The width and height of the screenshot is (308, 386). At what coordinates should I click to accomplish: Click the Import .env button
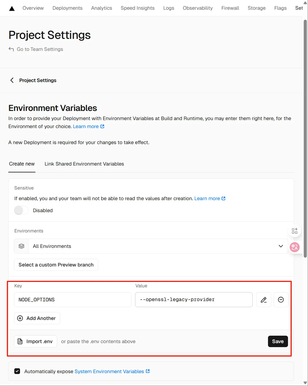coord(35,341)
